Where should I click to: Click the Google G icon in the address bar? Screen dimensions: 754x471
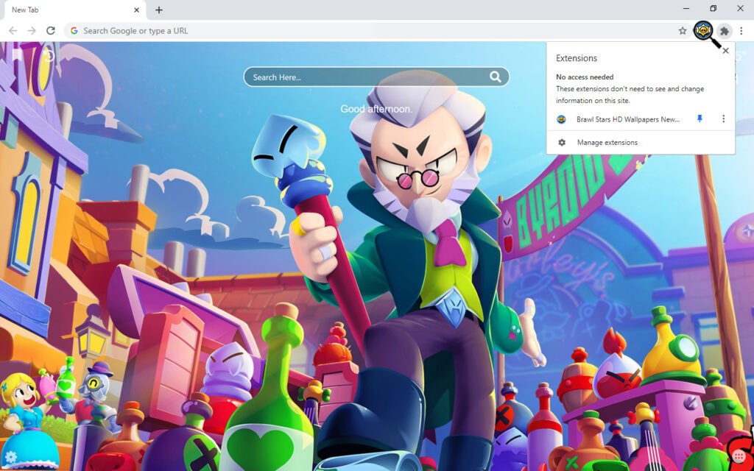74,31
